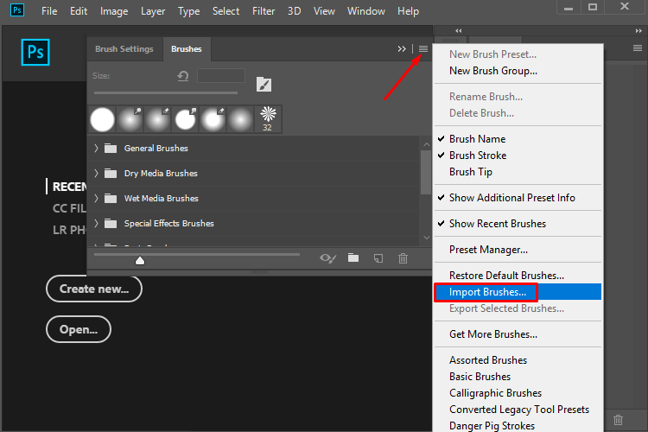Click the brush list scrollbar thumb
This screenshot has width=648, height=432.
coord(426,172)
